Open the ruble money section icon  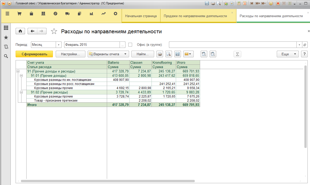coord(55,14)
